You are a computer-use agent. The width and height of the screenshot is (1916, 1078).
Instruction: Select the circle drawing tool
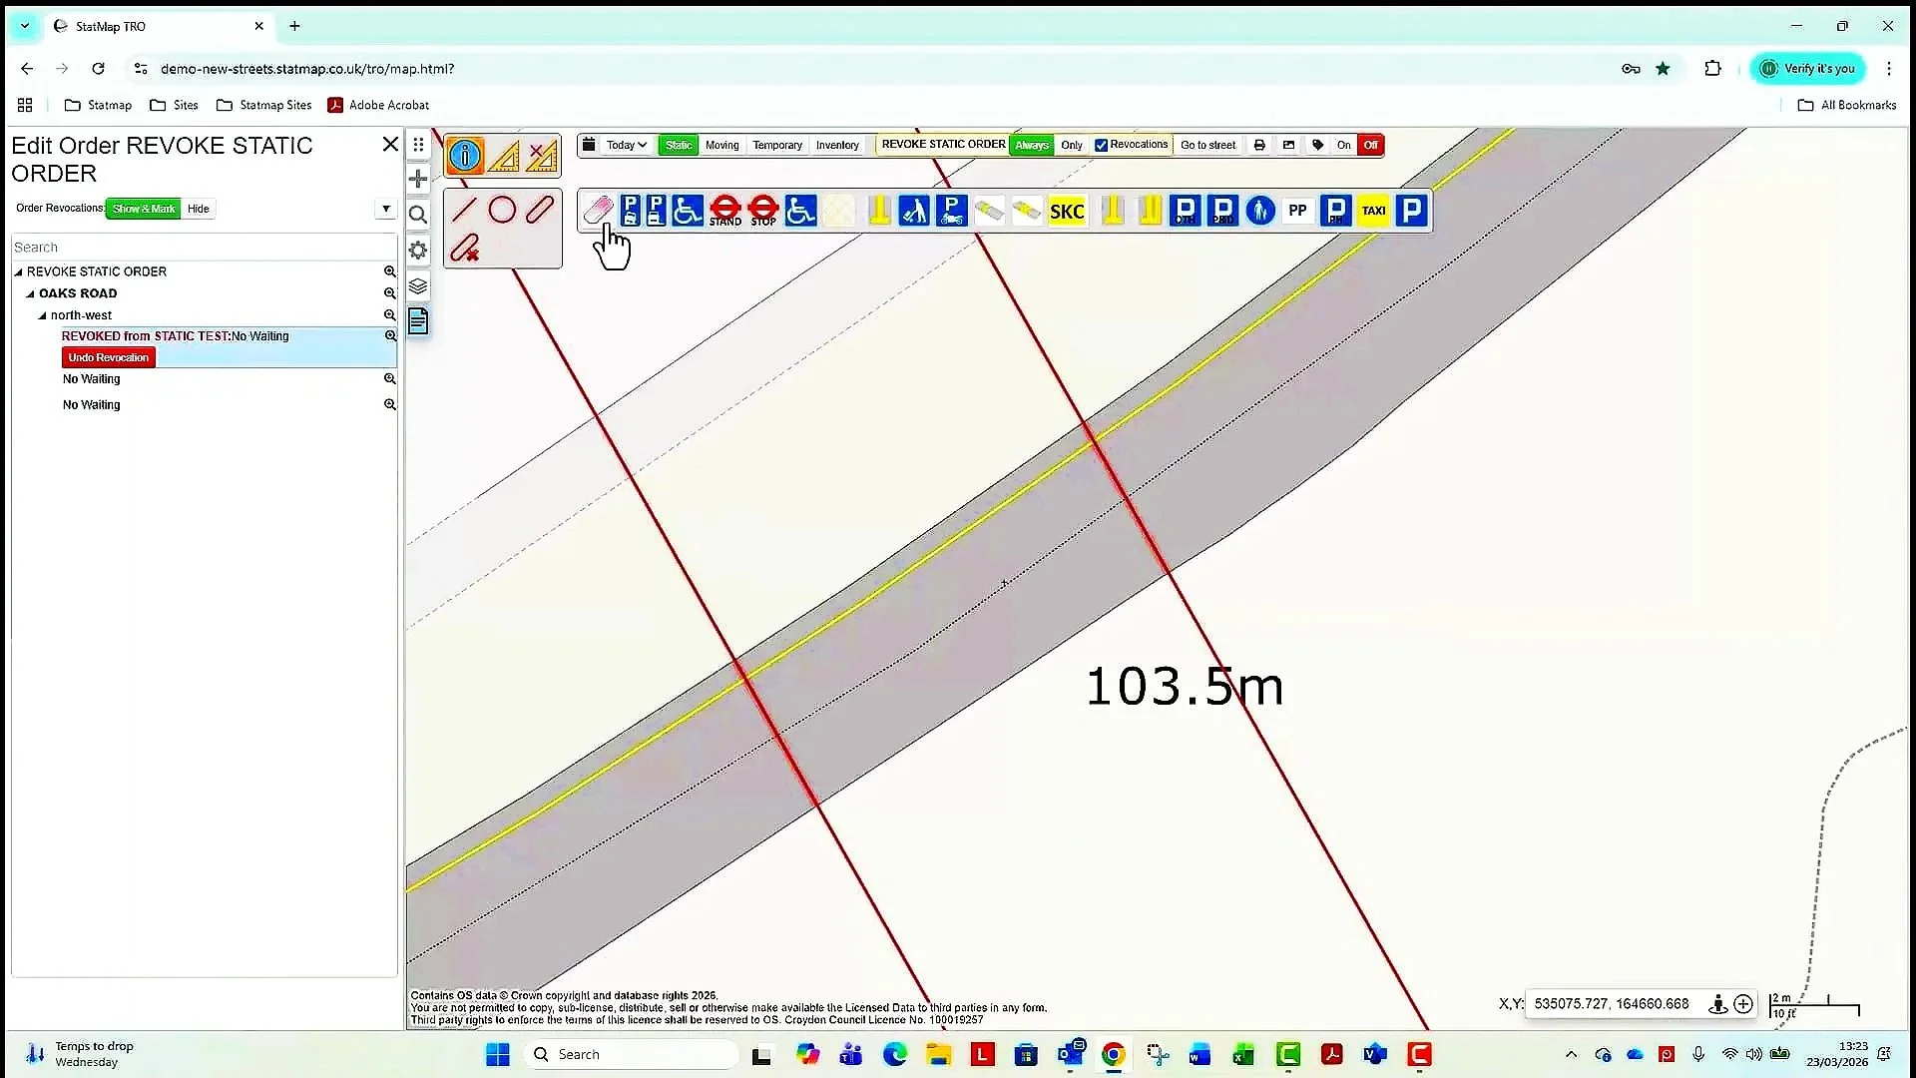pos(502,210)
